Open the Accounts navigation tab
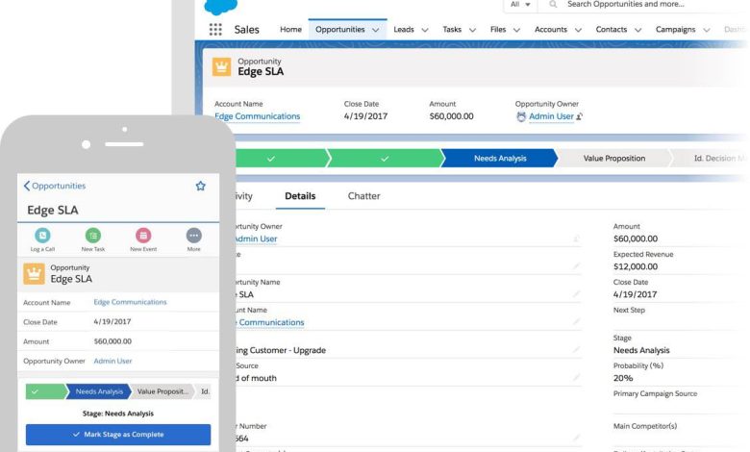Screen dimensions: 750x452 pyautogui.click(x=551, y=30)
